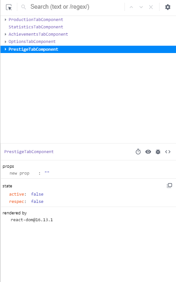Expand the ProductionTabComponent node

5,20
